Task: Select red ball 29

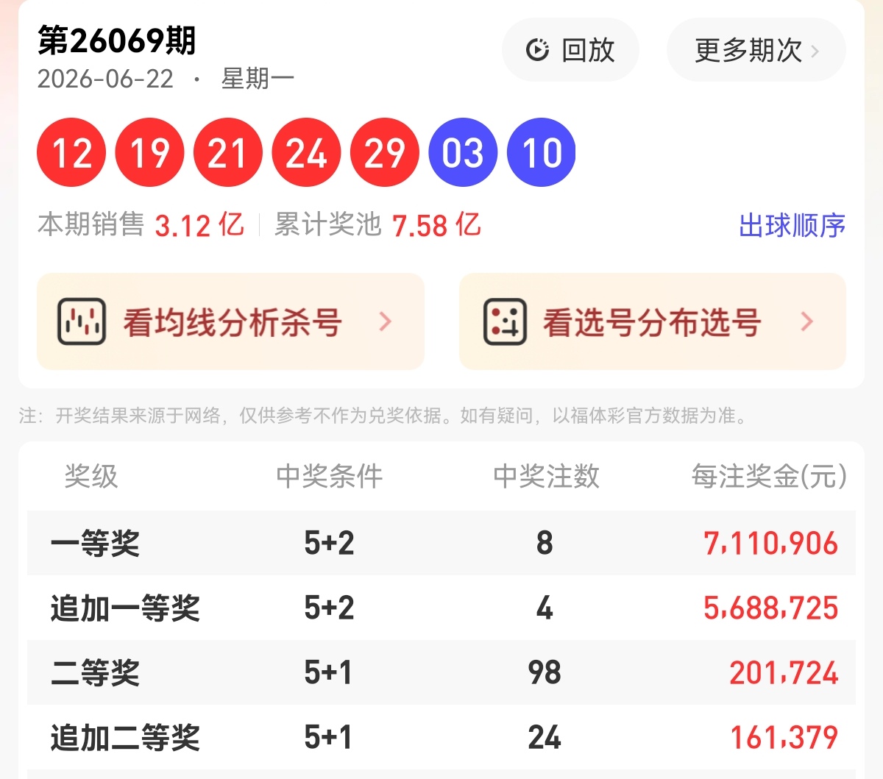Action: [x=385, y=152]
